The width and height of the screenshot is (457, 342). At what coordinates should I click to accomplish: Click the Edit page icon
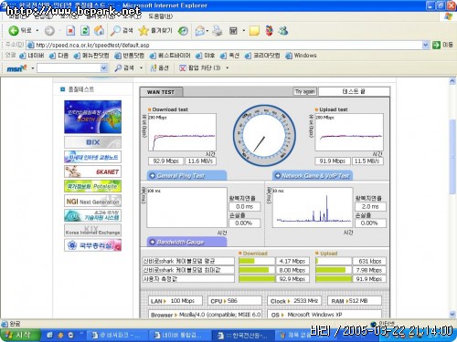pyautogui.click(x=233, y=30)
